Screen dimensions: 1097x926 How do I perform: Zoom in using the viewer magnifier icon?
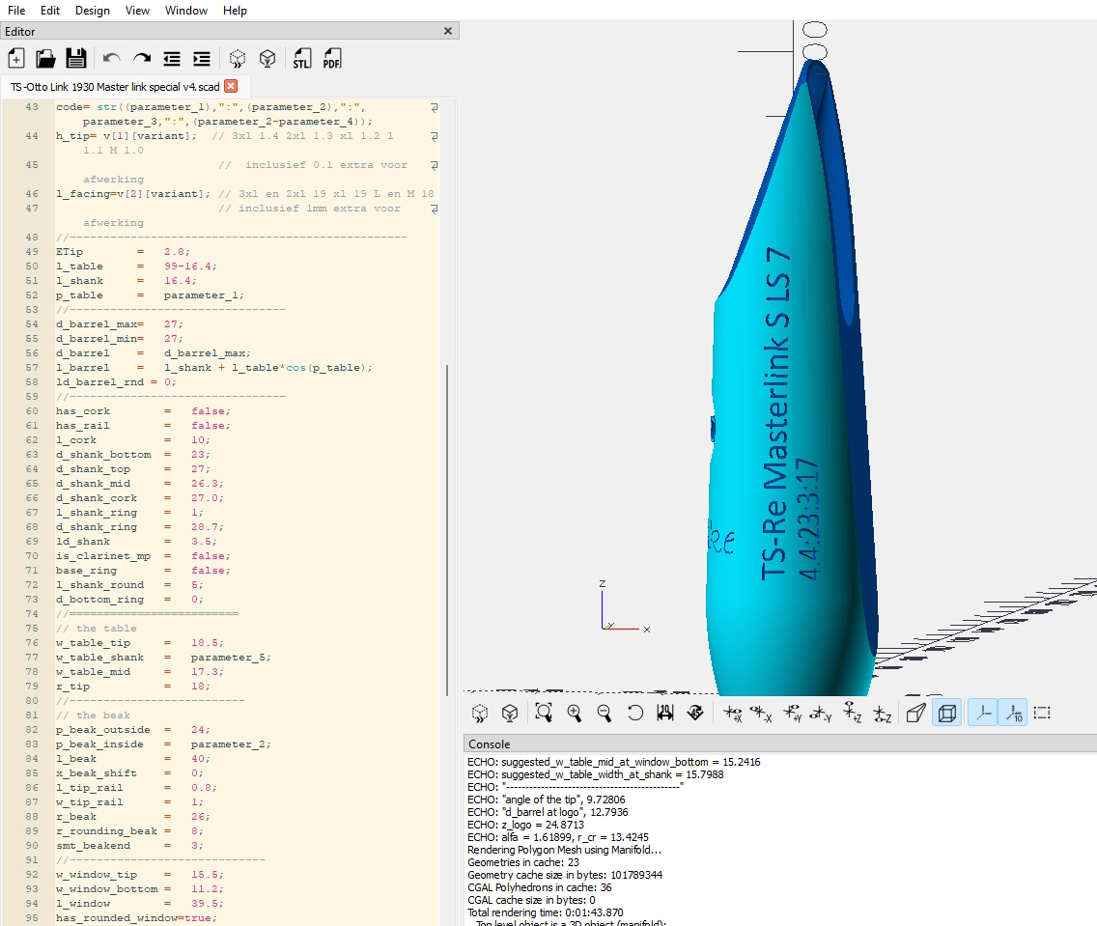pos(575,714)
